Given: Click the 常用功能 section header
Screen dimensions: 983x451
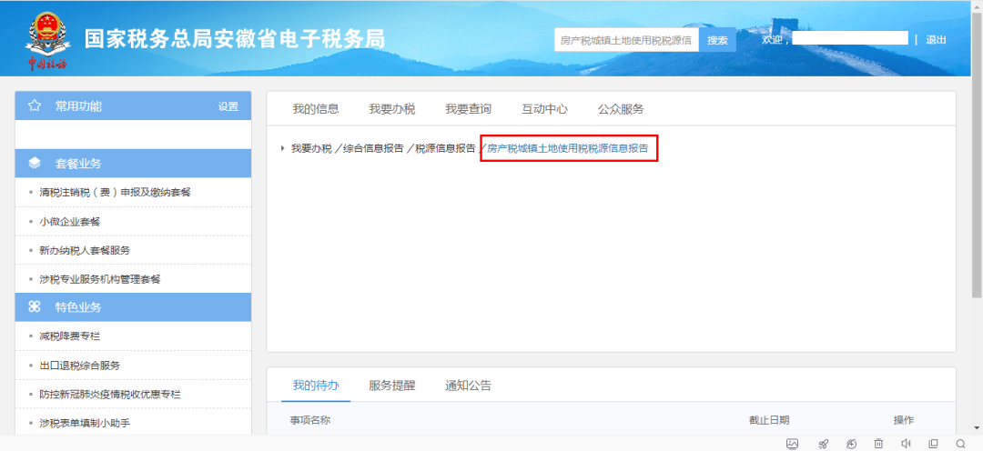Looking at the screenshot, I should 133,105.
